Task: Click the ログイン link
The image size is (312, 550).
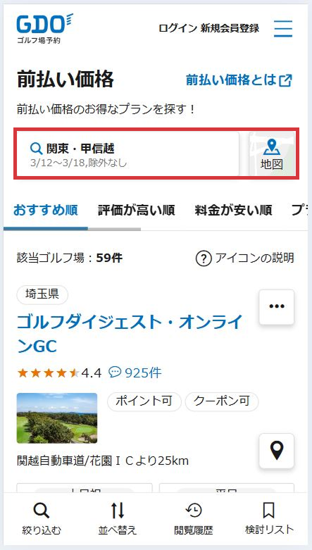Action: tap(177, 28)
